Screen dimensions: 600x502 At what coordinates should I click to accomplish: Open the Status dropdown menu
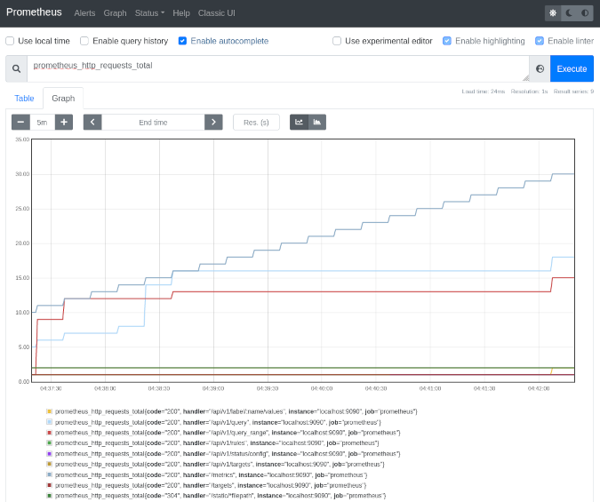tap(149, 13)
